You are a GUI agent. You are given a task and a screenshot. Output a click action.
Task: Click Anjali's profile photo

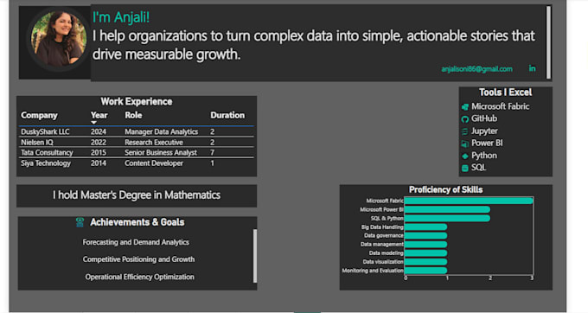click(x=59, y=39)
